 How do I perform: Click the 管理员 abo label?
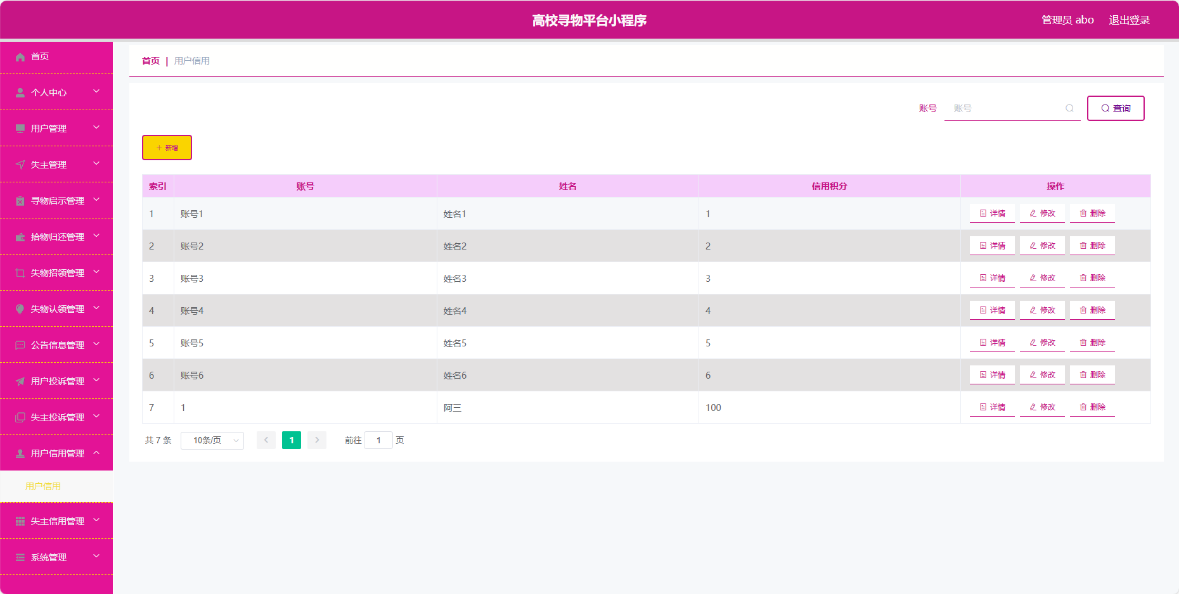[x=1067, y=20]
